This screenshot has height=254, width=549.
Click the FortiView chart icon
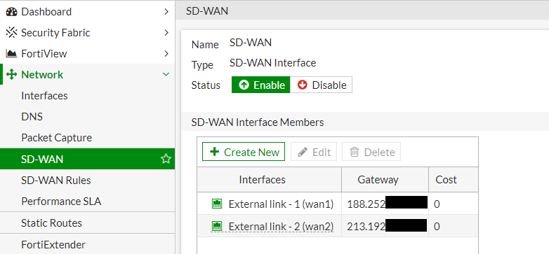[11, 53]
